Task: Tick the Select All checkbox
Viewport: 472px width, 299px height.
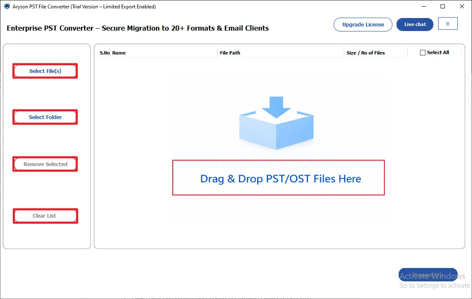Action: pos(423,53)
